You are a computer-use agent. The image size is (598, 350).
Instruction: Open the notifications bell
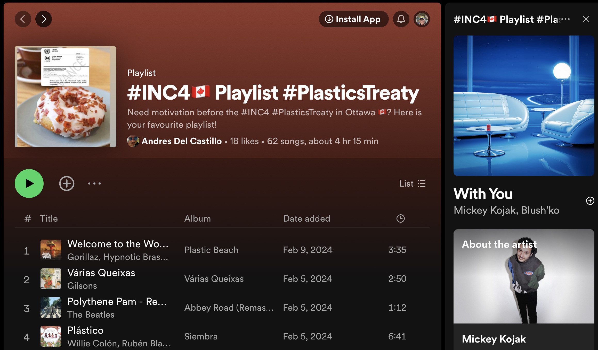401,19
